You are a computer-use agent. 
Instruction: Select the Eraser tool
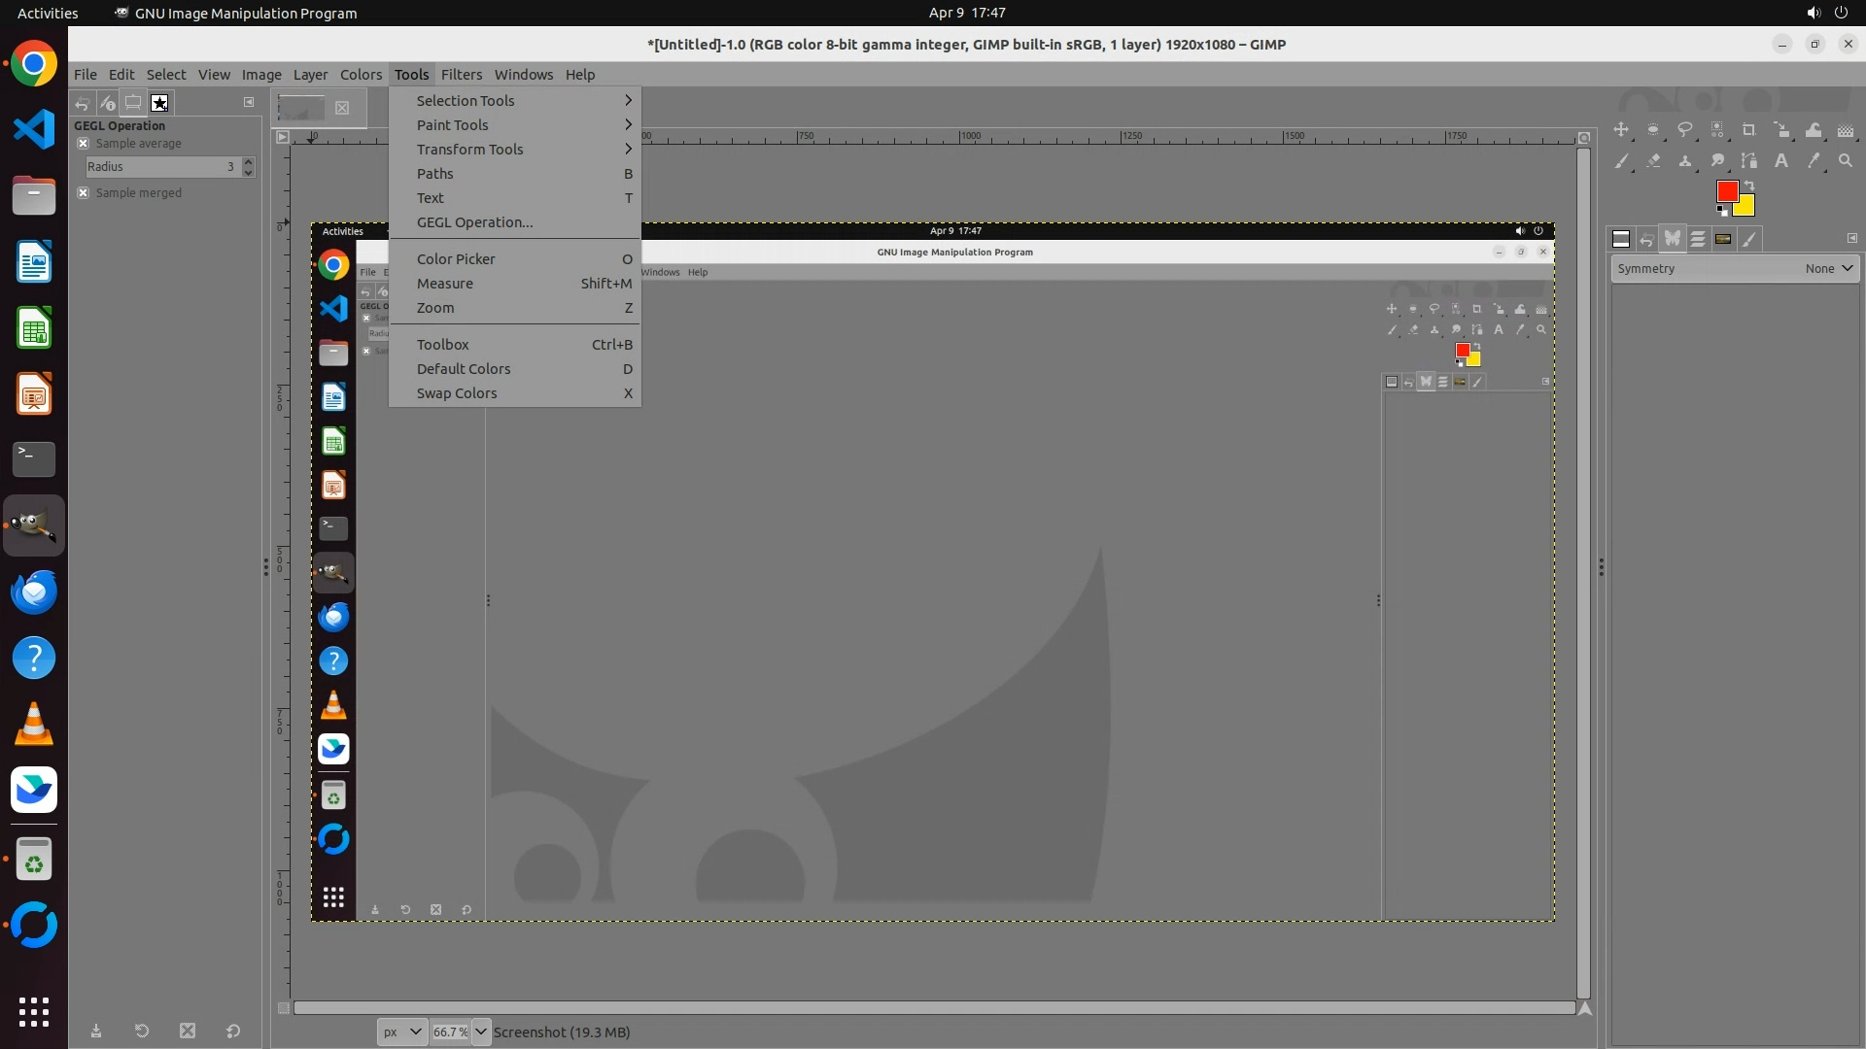[1653, 161]
